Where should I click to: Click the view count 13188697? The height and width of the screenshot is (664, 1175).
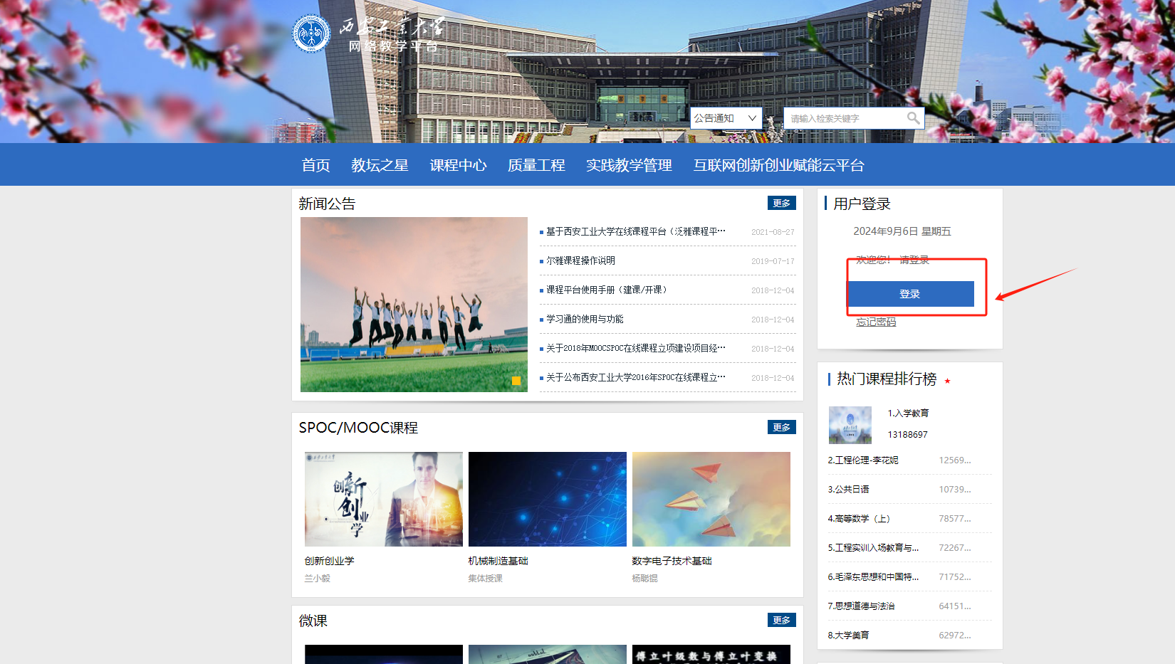pos(908,435)
